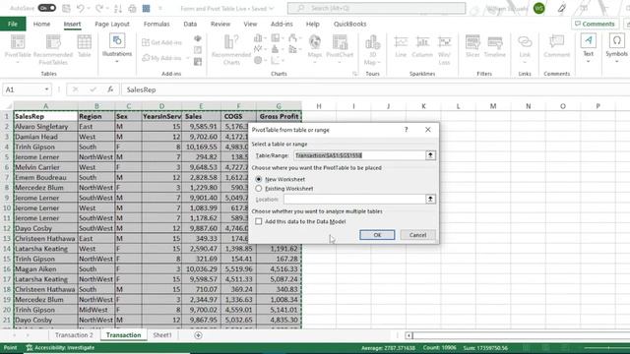
Task: Switch to the Review tab
Action: pyautogui.click(x=220, y=24)
